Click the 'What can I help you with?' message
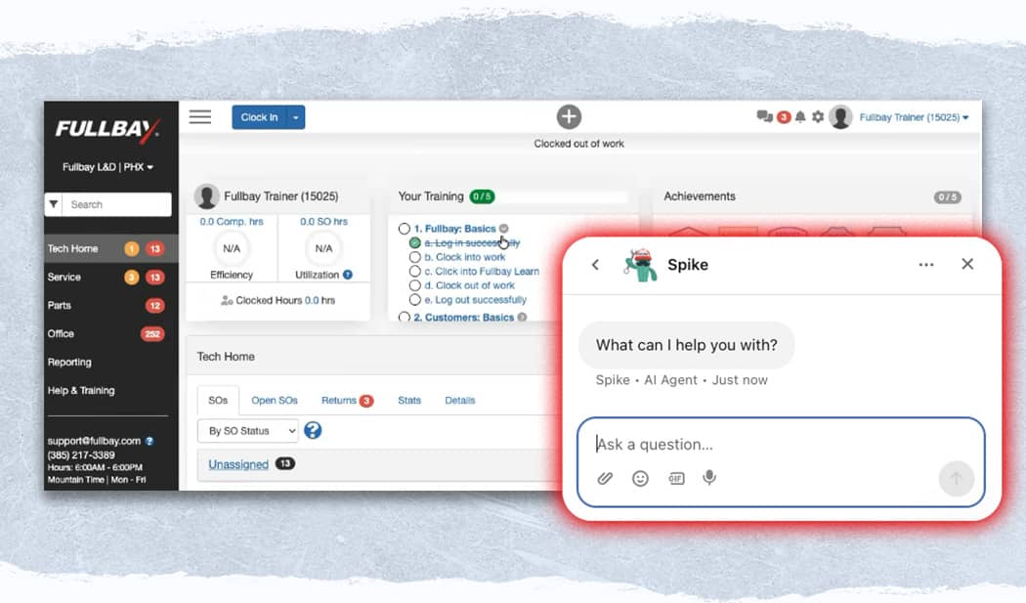This screenshot has height=603, width=1026. pos(686,345)
